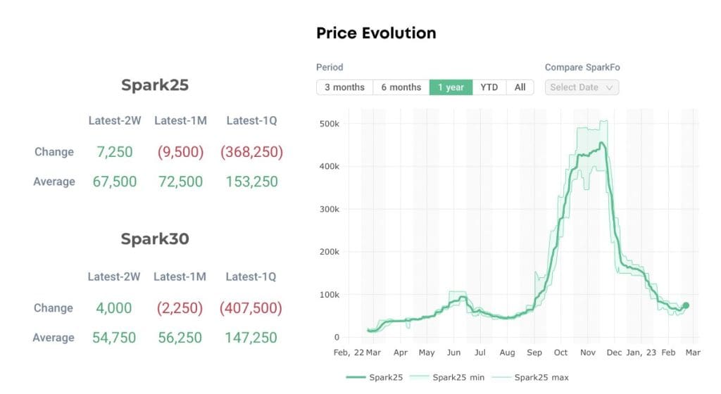Switch period to 6 months
Screen dimensions: 721x394
(x=401, y=87)
